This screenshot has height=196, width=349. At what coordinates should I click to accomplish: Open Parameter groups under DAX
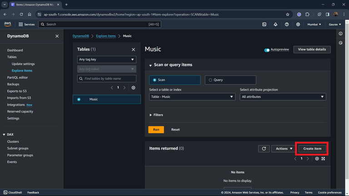point(20,155)
